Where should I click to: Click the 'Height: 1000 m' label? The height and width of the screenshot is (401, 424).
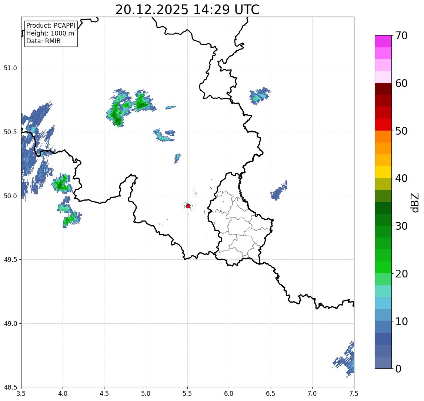click(50, 33)
